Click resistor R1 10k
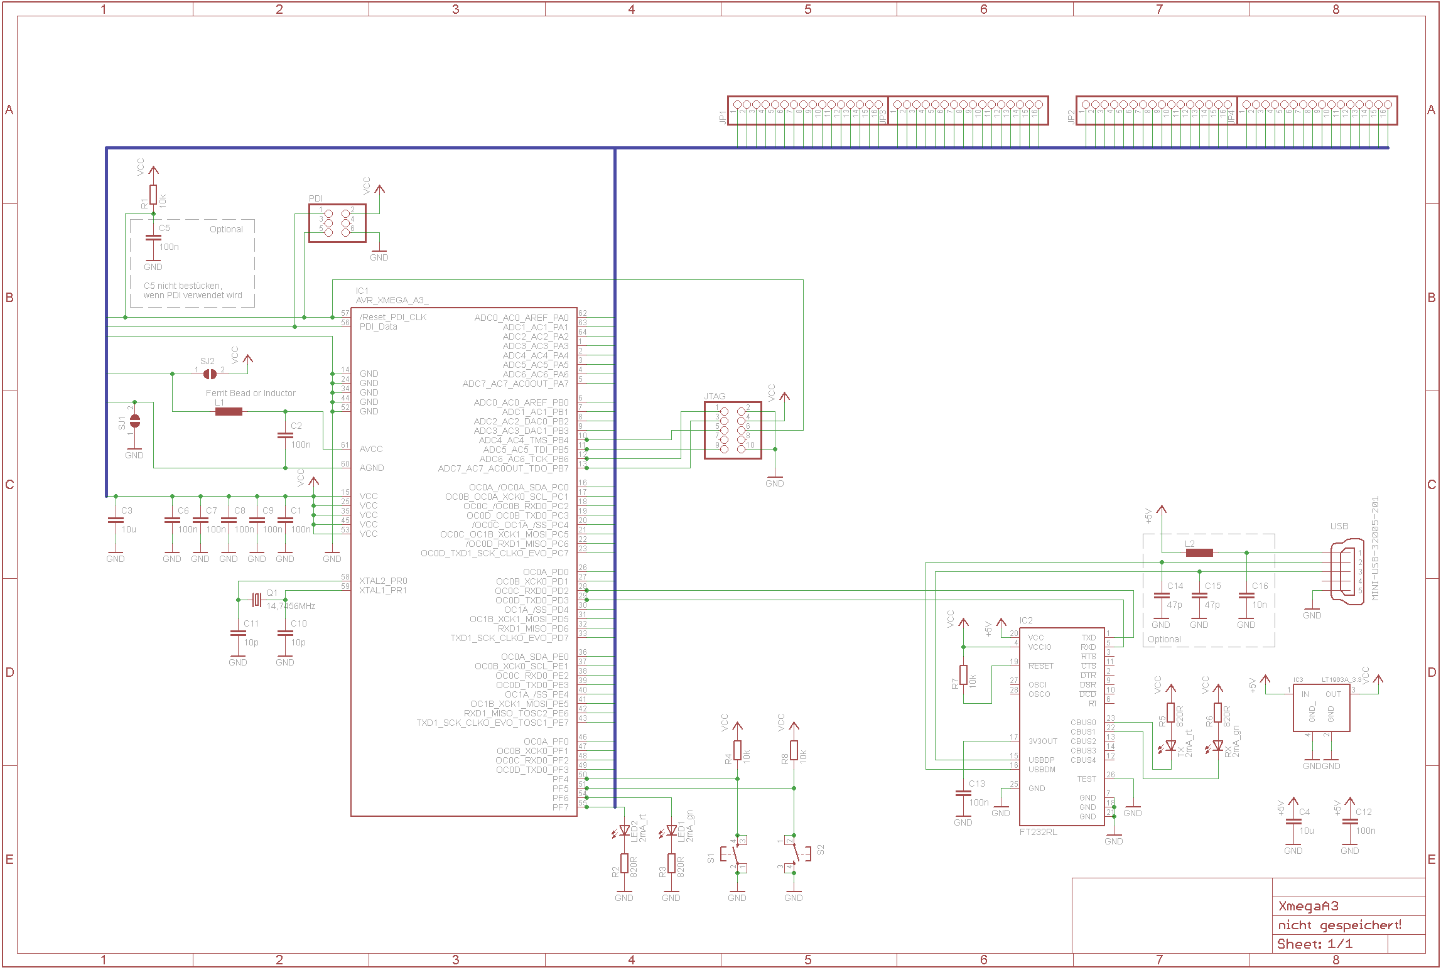 tap(153, 195)
